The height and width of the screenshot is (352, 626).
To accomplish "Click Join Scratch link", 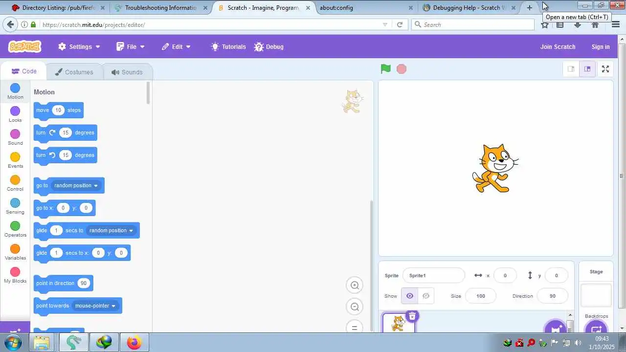I will pos(558,47).
